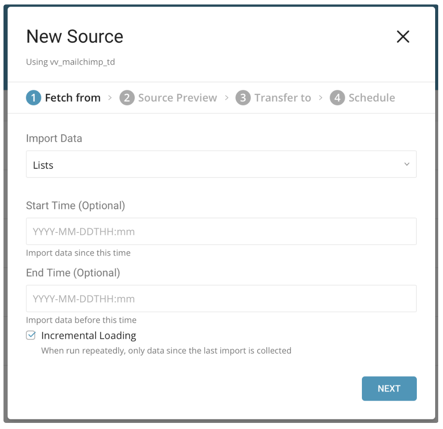The width and height of the screenshot is (443, 429).
Task: Click the arrow after Transfer to
Action: (x=321, y=98)
